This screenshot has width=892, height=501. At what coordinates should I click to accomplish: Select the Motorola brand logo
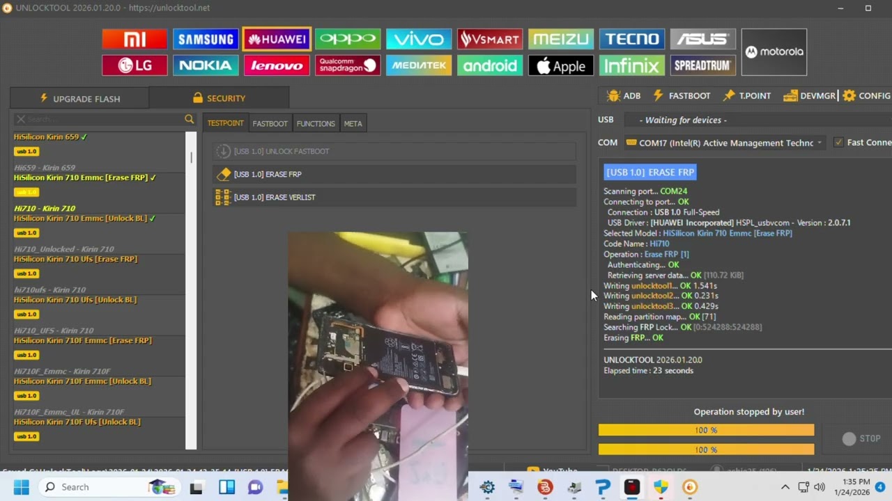pos(774,52)
